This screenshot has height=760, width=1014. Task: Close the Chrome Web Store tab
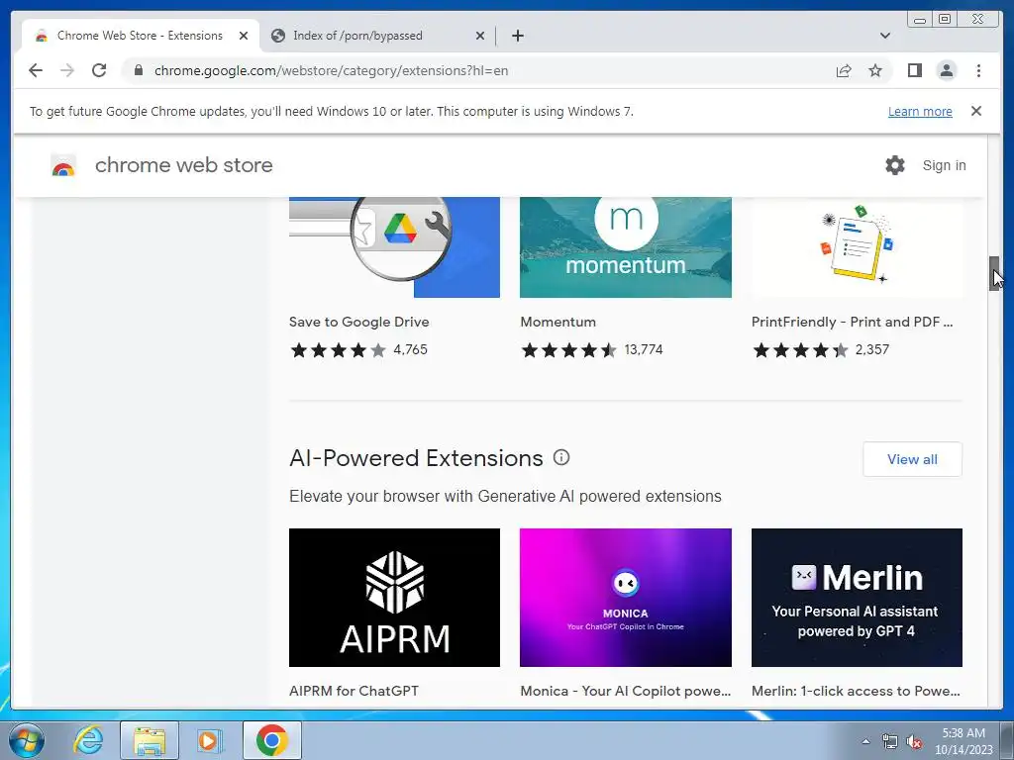[x=244, y=36]
